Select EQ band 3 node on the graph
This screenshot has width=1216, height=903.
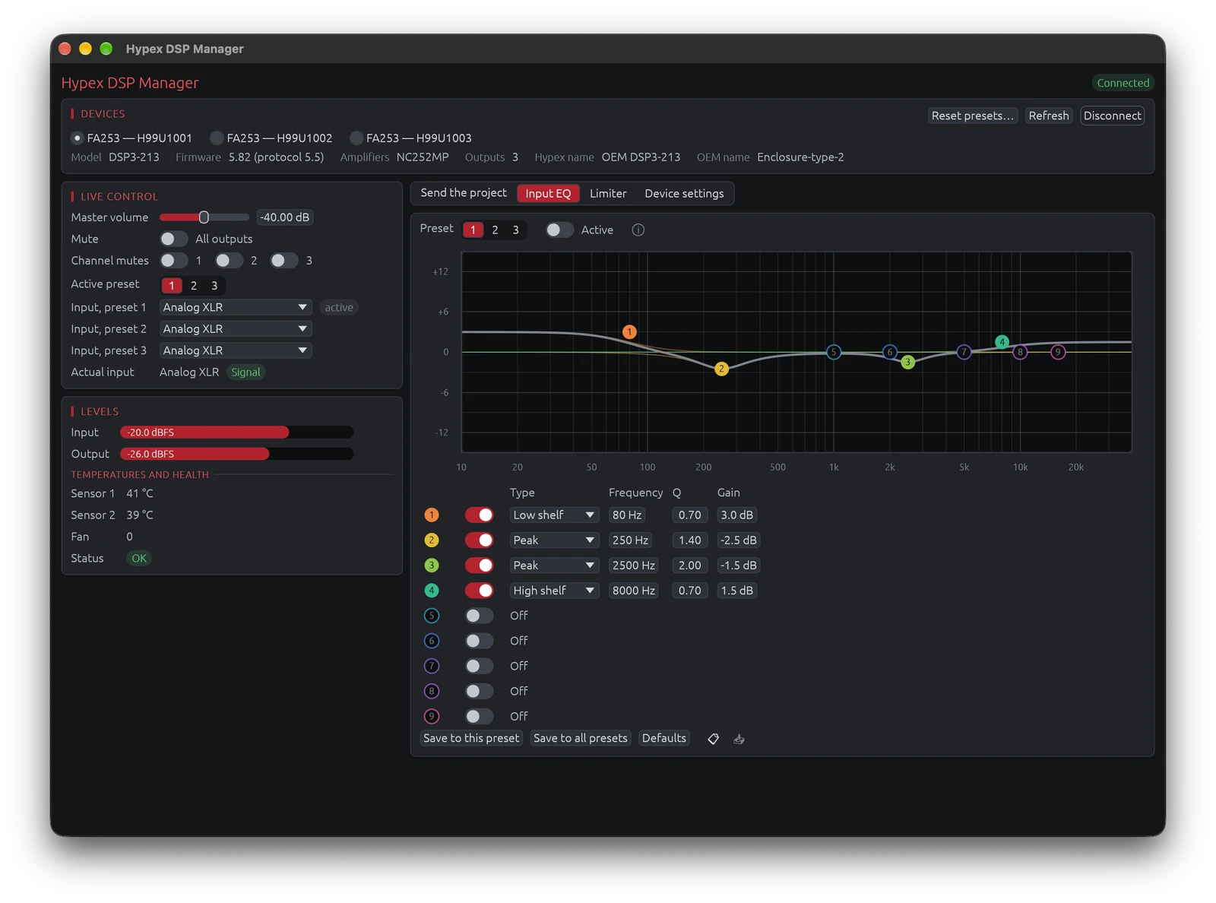tap(907, 363)
